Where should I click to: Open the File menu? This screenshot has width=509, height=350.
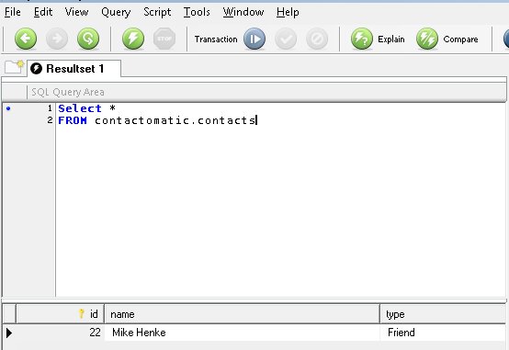(x=13, y=12)
